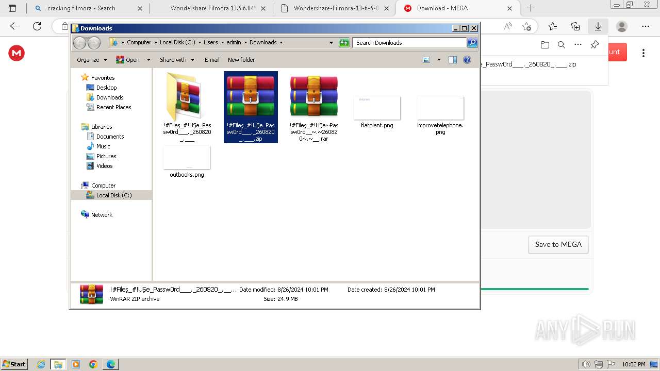Image resolution: width=660 pixels, height=371 pixels.
Task: Expand the Downloads breadcrumb arrow
Action: pyautogui.click(x=281, y=43)
